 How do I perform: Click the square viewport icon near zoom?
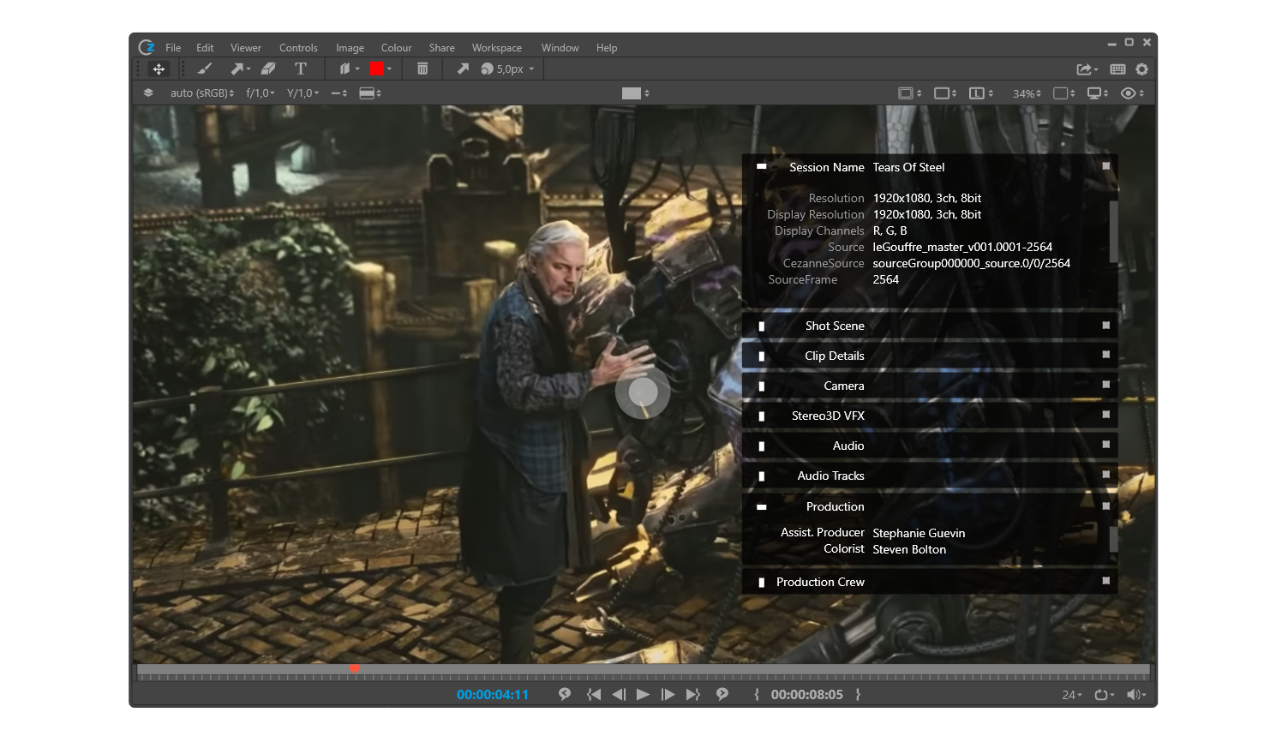click(x=1060, y=93)
